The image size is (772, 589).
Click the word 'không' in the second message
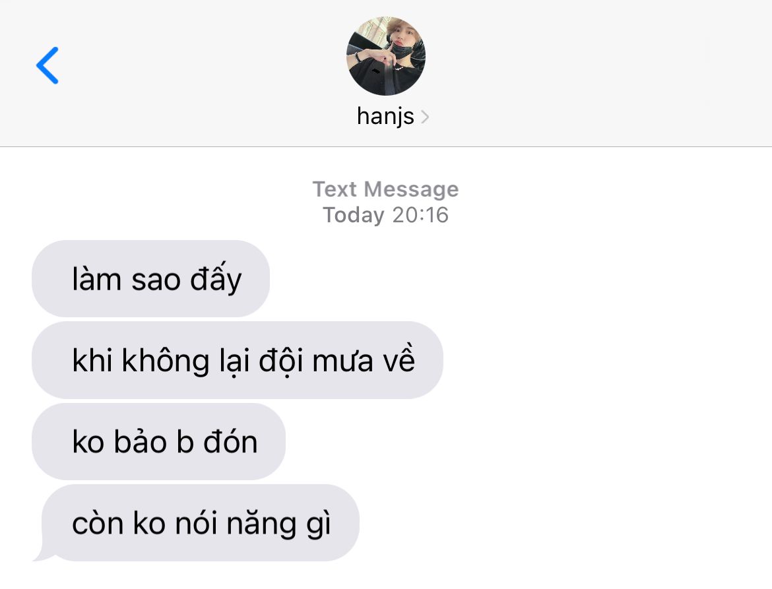[x=166, y=360]
